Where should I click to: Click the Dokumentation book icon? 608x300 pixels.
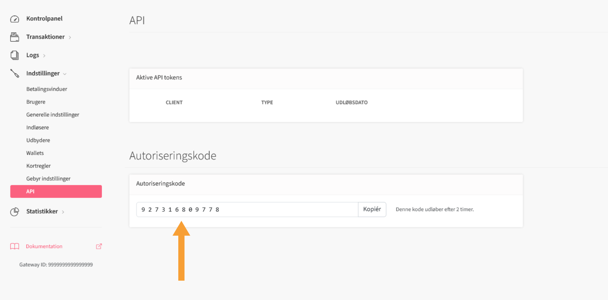(x=15, y=246)
